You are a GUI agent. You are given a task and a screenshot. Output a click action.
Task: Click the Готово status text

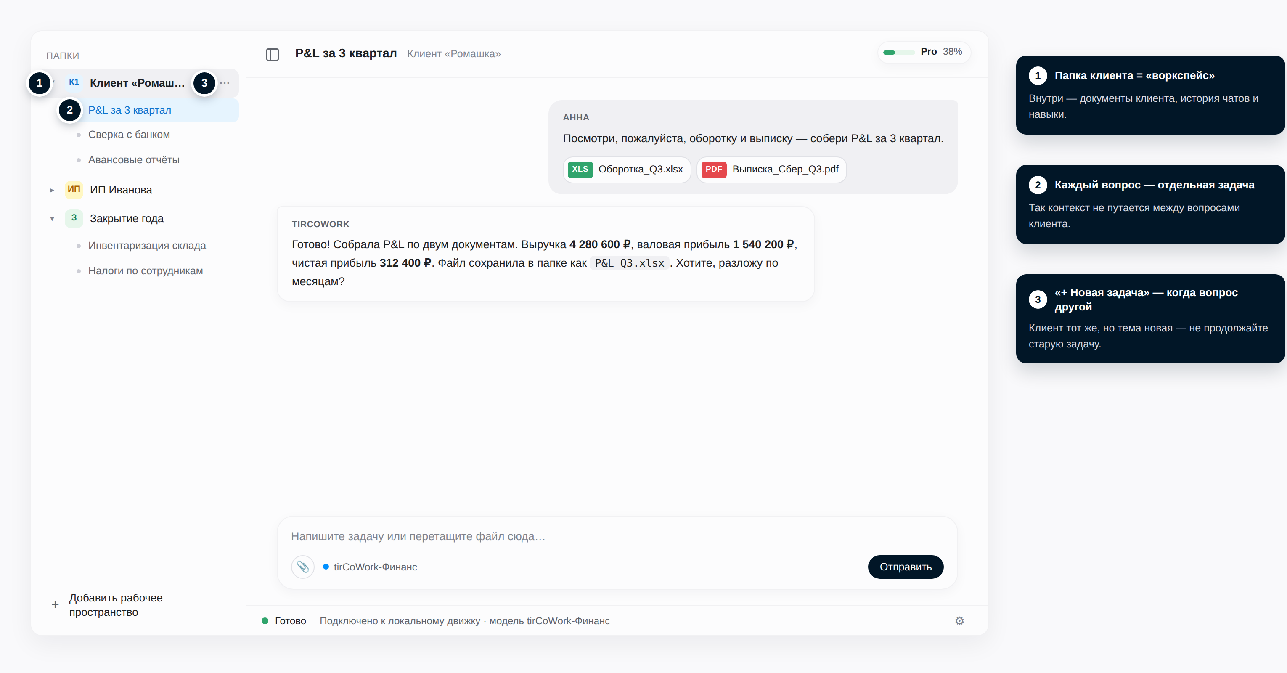coord(290,621)
